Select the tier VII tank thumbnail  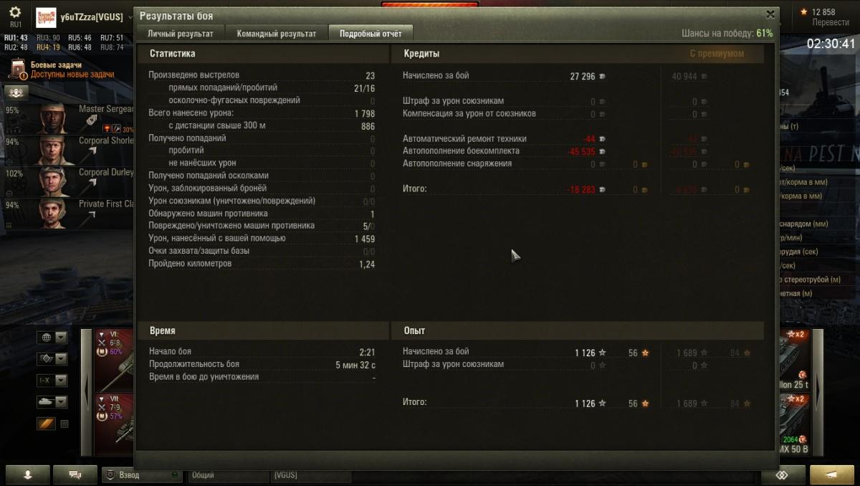coord(115,424)
